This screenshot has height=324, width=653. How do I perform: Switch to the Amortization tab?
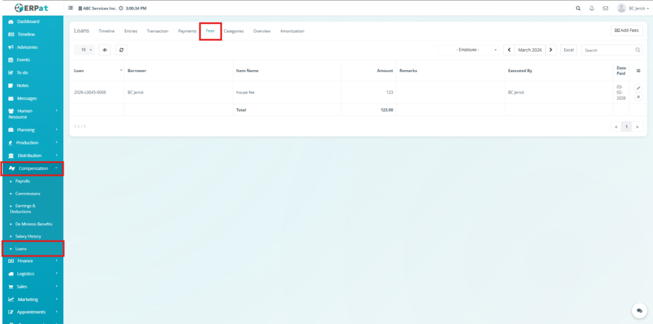(x=292, y=31)
